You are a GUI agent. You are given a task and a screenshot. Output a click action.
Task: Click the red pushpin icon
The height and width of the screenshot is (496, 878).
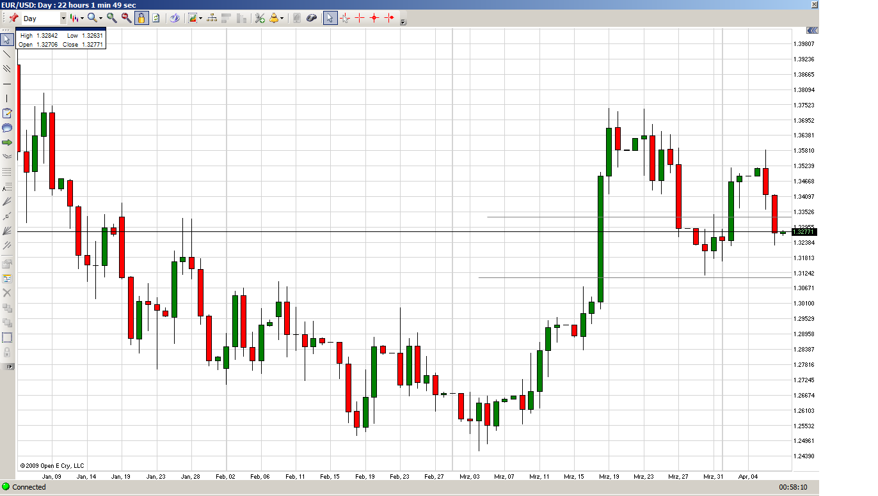(13, 18)
